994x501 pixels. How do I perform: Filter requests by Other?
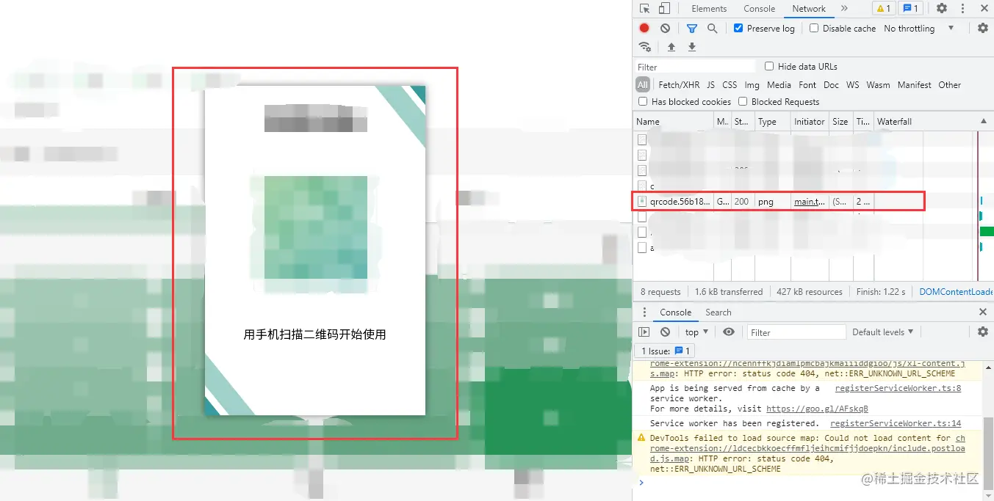pyautogui.click(x=949, y=84)
